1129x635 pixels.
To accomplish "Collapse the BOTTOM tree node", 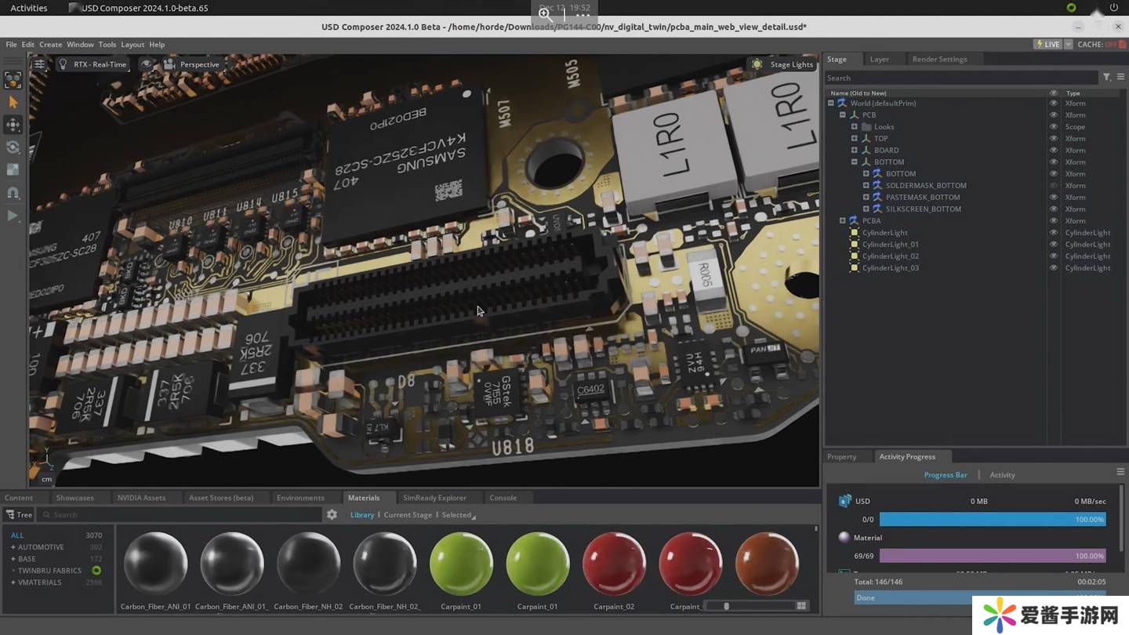I will coord(854,162).
